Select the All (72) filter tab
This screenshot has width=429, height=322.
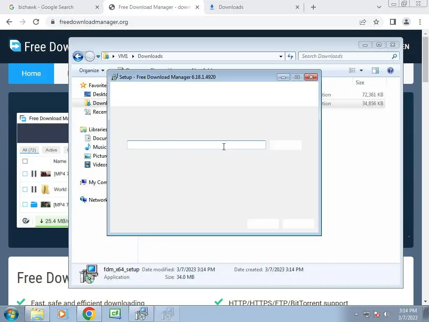pos(29,150)
